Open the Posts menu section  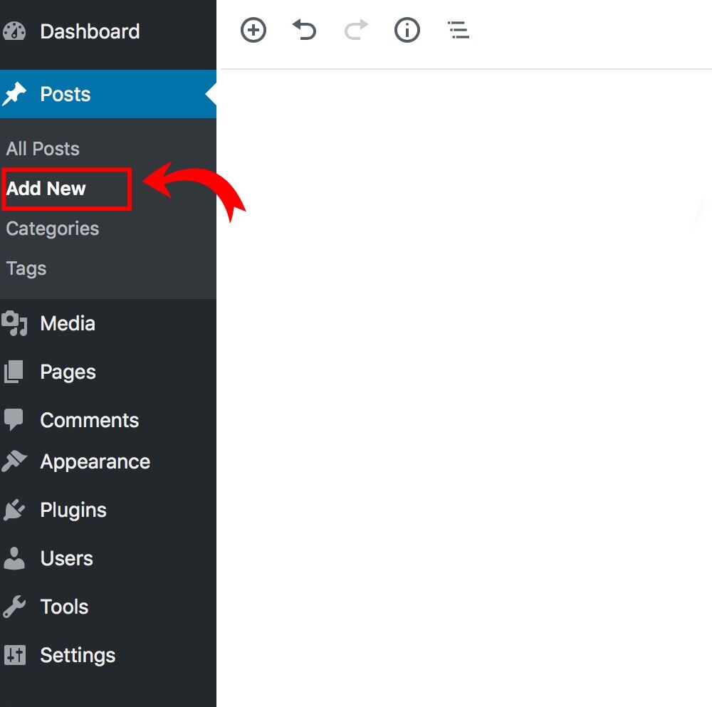coord(66,94)
